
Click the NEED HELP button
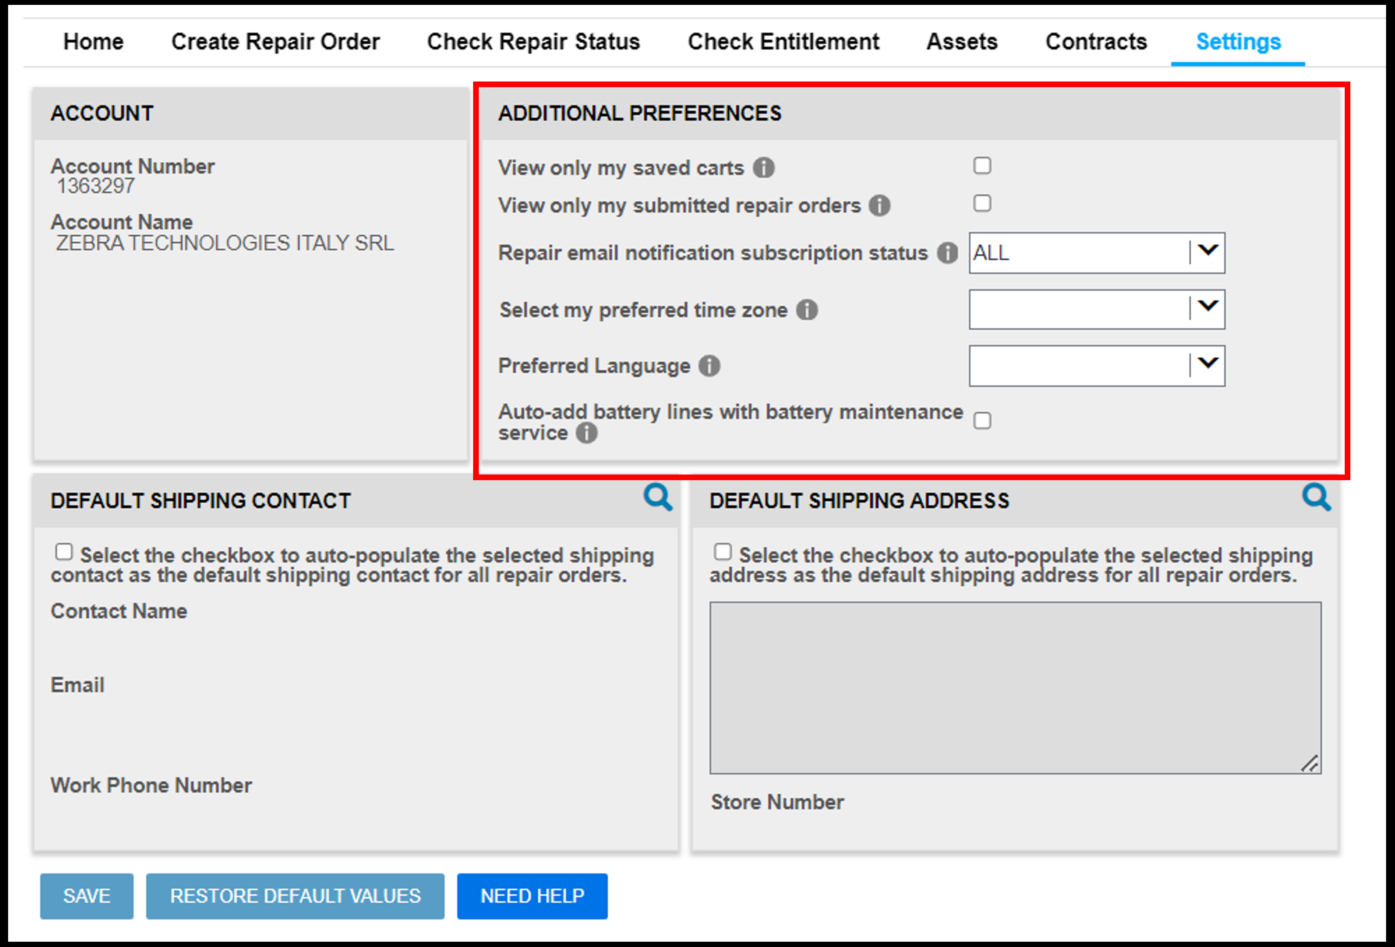click(x=532, y=896)
